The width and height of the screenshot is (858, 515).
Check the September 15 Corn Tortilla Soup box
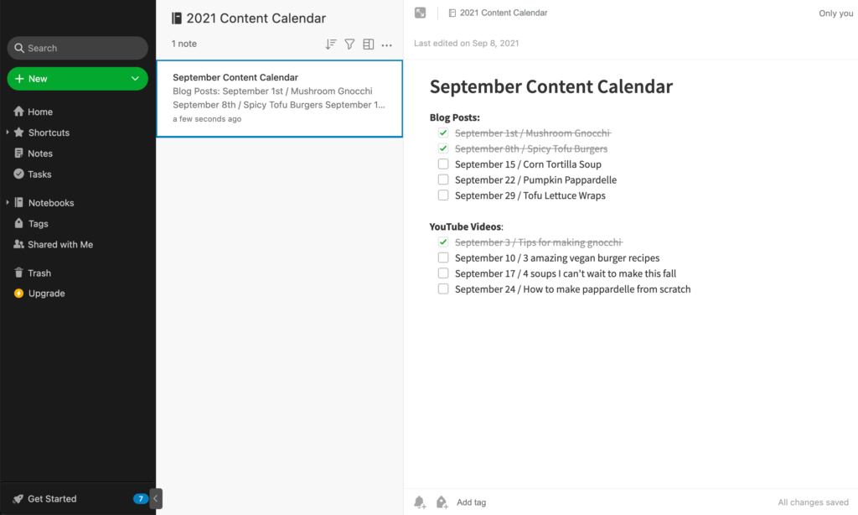pos(443,164)
